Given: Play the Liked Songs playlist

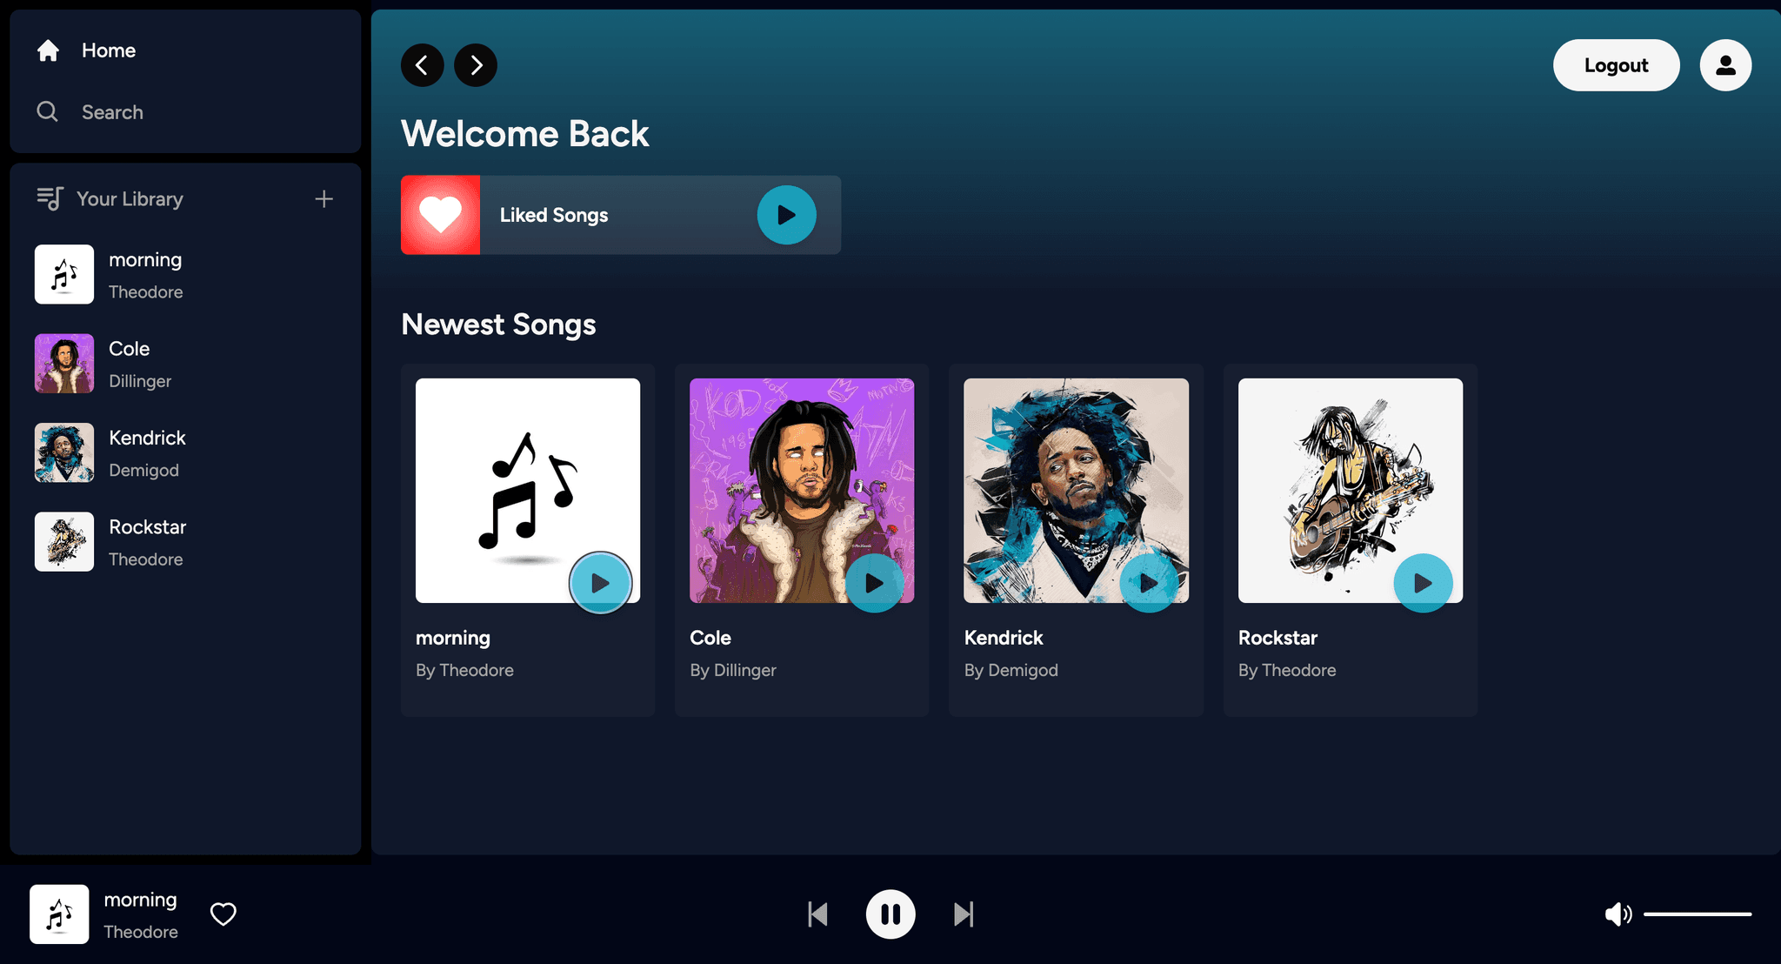Looking at the screenshot, I should coord(786,215).
